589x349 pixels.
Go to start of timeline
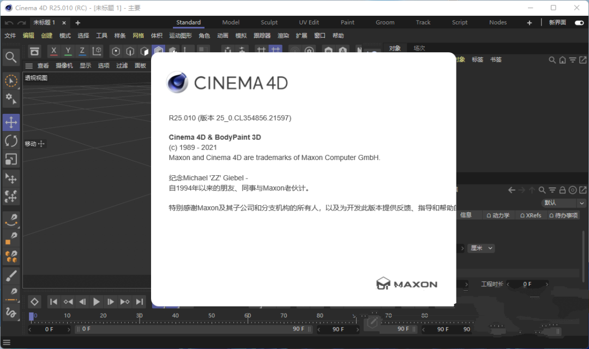[x=53, y=302]
